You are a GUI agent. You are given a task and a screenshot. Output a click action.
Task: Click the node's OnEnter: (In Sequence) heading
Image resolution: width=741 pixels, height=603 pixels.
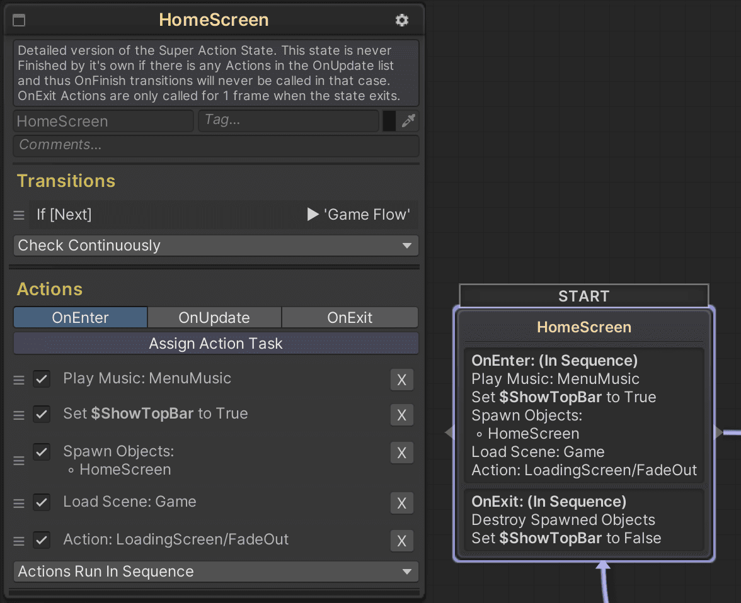[554, 361]
